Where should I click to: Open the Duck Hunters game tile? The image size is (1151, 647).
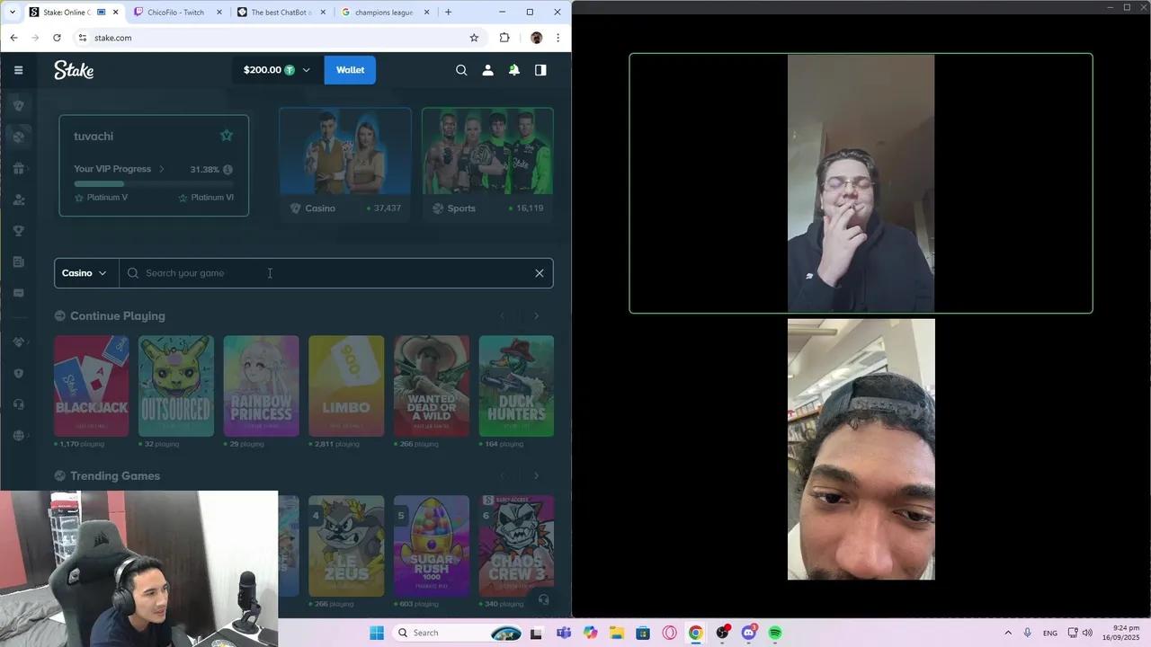pos(516,386)
